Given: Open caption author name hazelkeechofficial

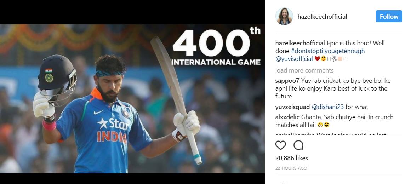Looking at the screenshot, I should click(x=300, y=43).
